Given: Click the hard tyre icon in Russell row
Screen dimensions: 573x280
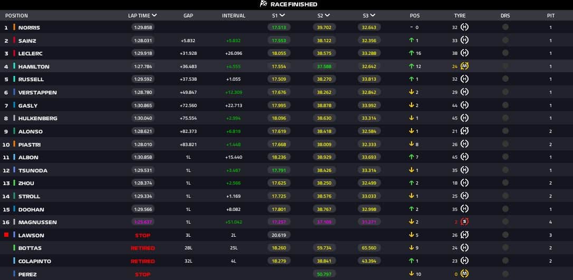Looking at the screenshot, I should [x=464, y=79].
